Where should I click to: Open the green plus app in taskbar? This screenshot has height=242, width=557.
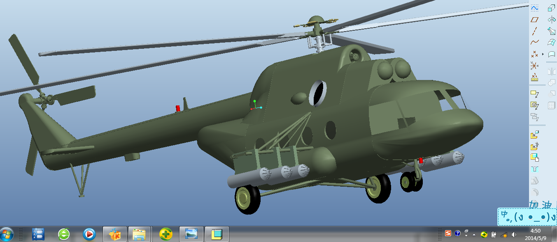coord(166,234)
